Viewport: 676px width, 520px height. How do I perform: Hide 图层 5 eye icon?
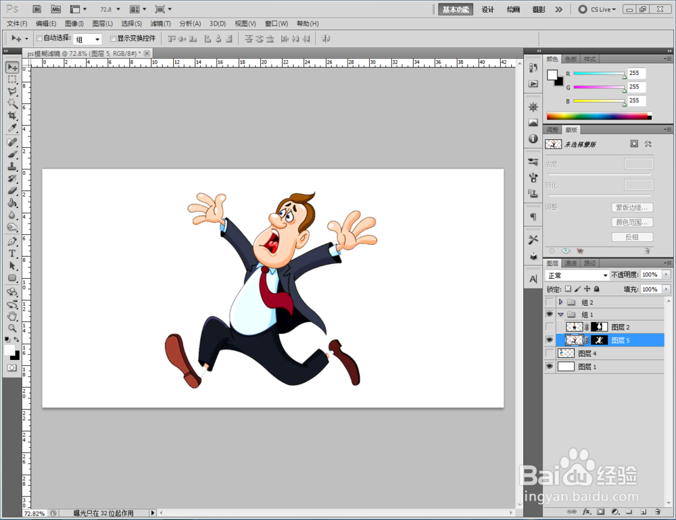point(550,340)
